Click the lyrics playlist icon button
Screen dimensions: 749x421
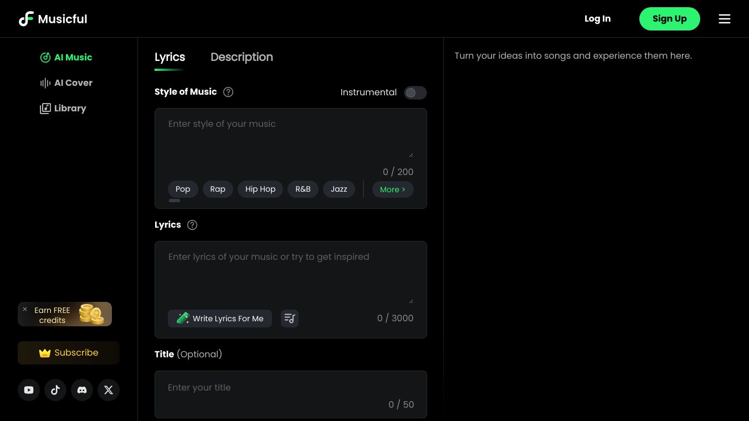[290, 319]
